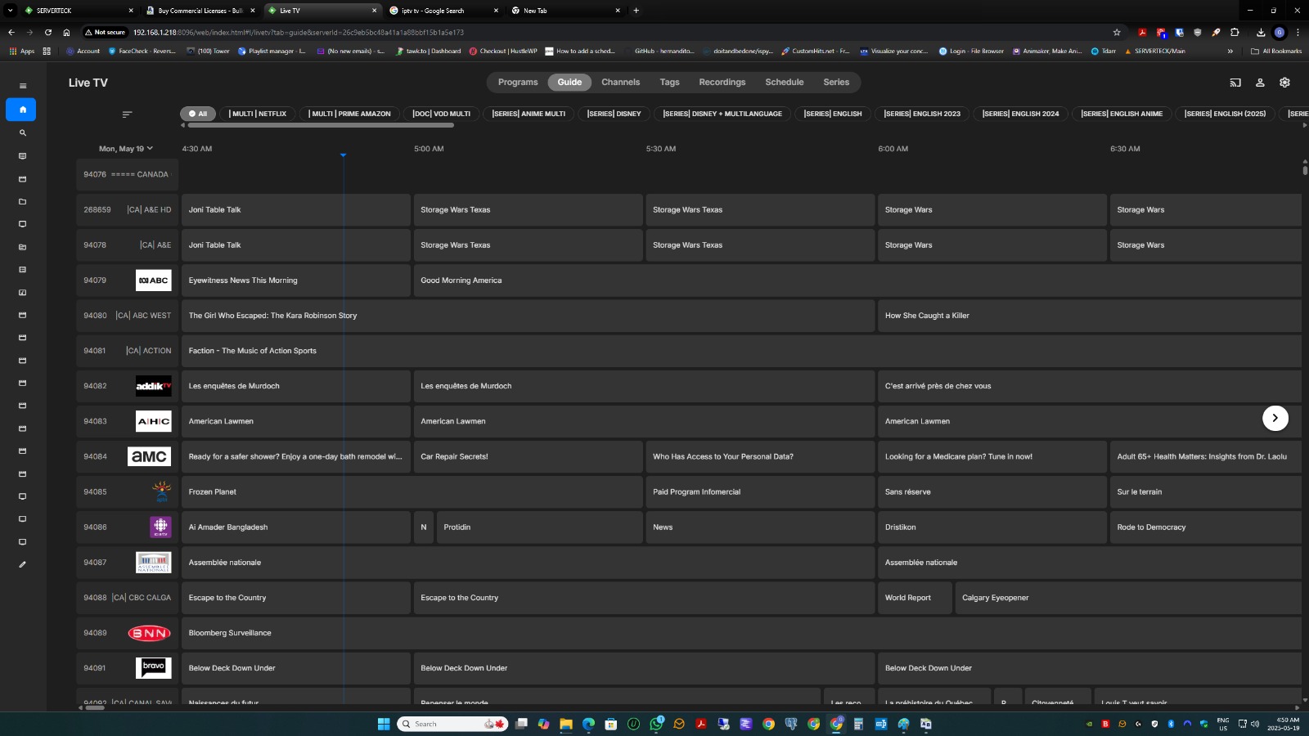The image size is (1309, 736).
Task: Open WhatsApp from the taskbar
Action: (656, 724)
